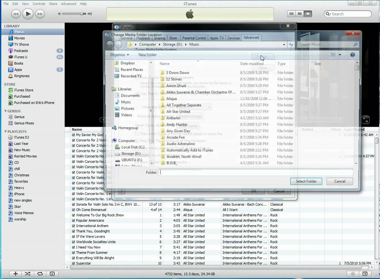Screen dimensions: 380x279
Task: Open the Edit menu
Action: click(x=15, y=3)
